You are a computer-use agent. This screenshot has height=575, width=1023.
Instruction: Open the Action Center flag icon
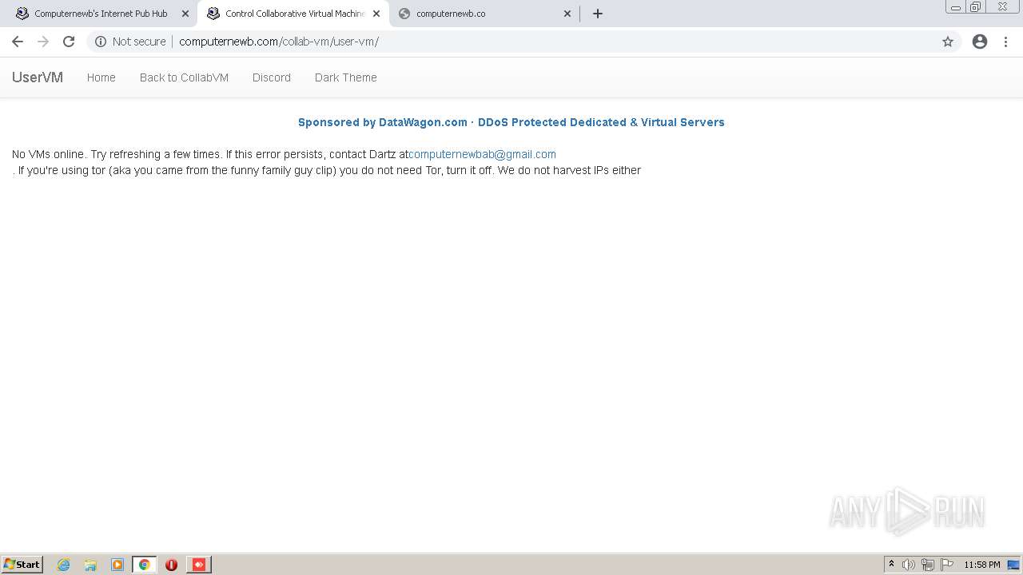pyautogui.click(x=947, y=565)
